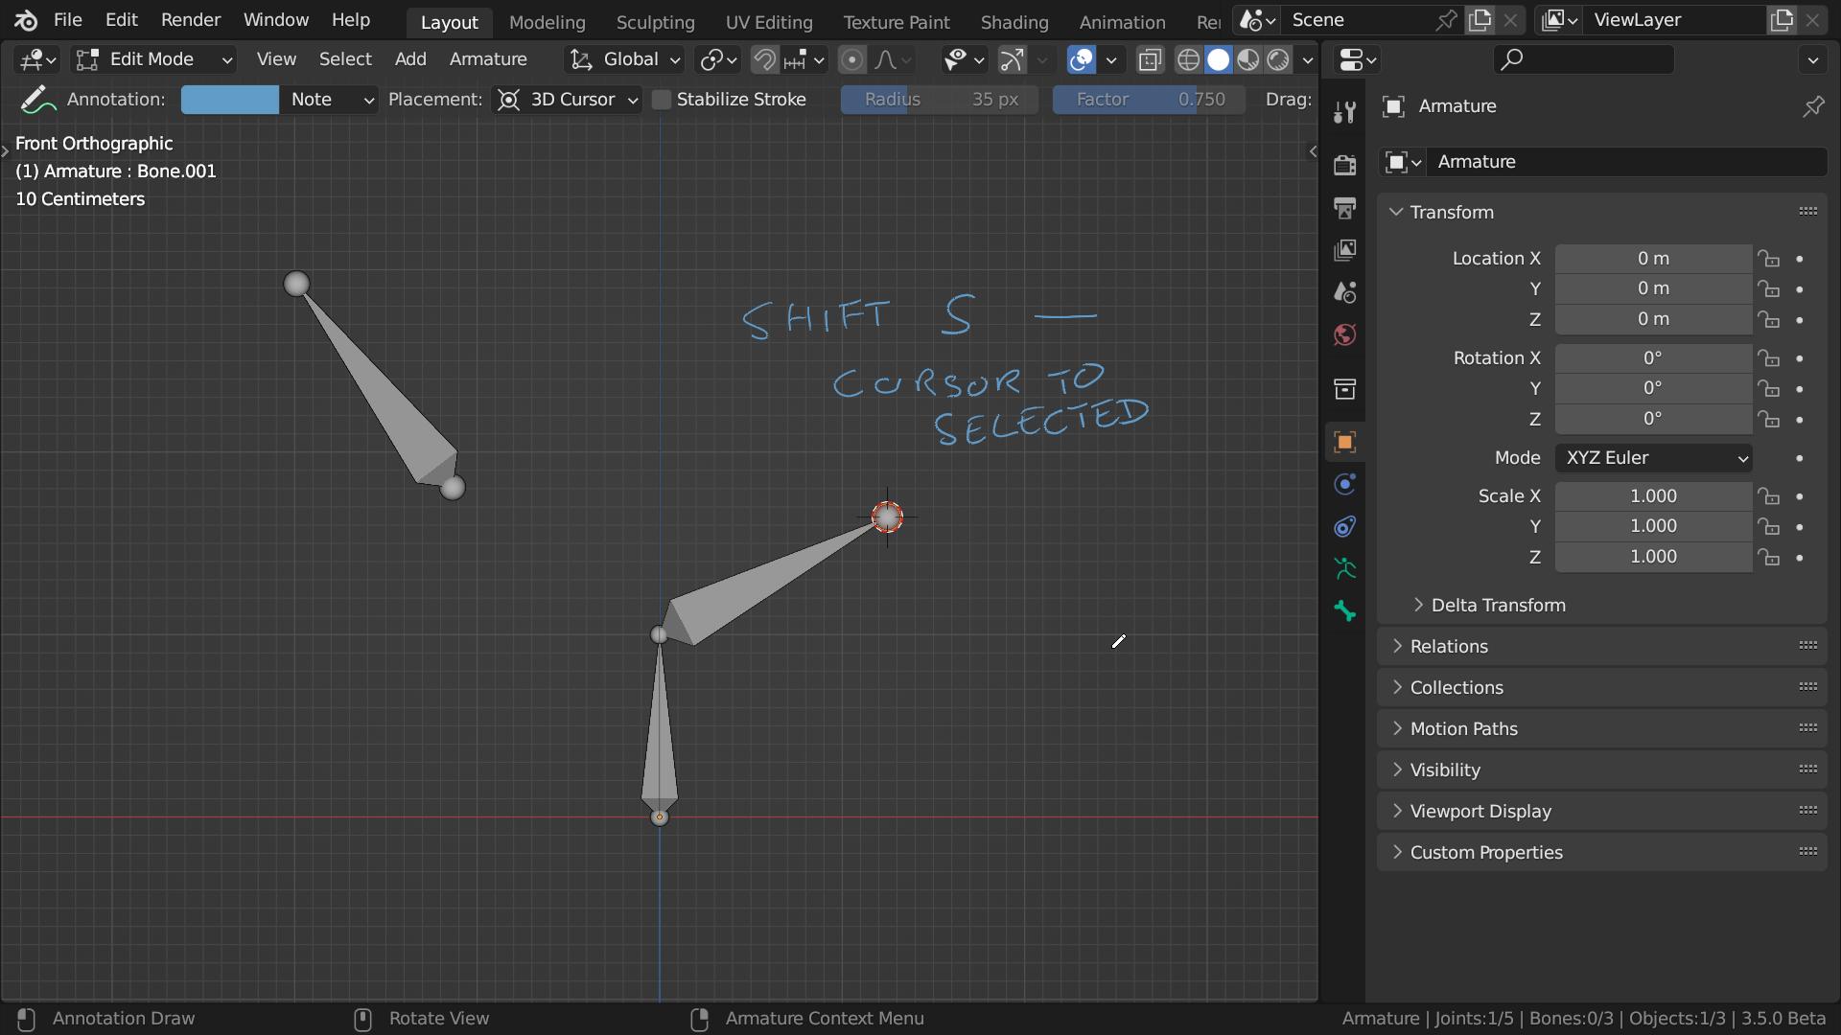Toggle X-Ray mode in the viewport
1841x1035 pixels.
(x=1149, y=59)
